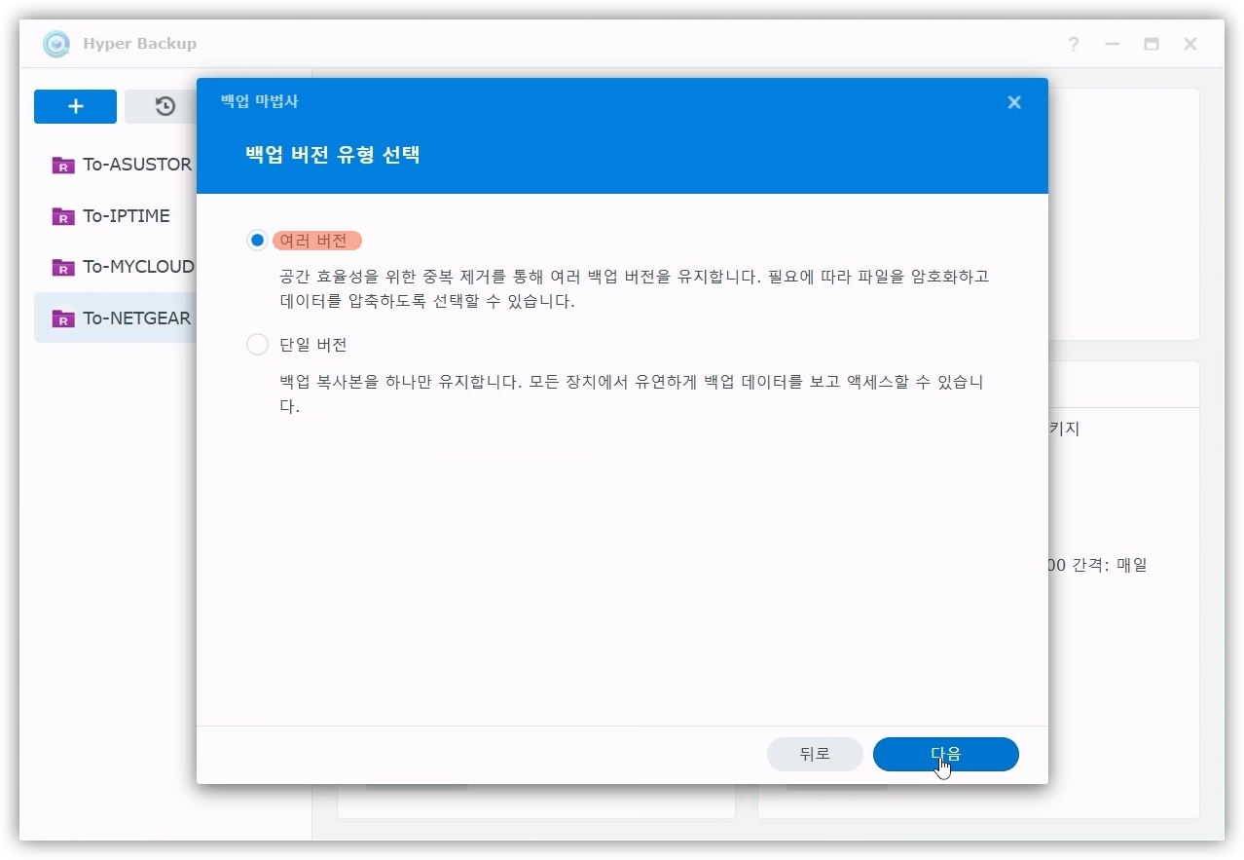Select the To-NETGEAR backup task

click(136, 318)
